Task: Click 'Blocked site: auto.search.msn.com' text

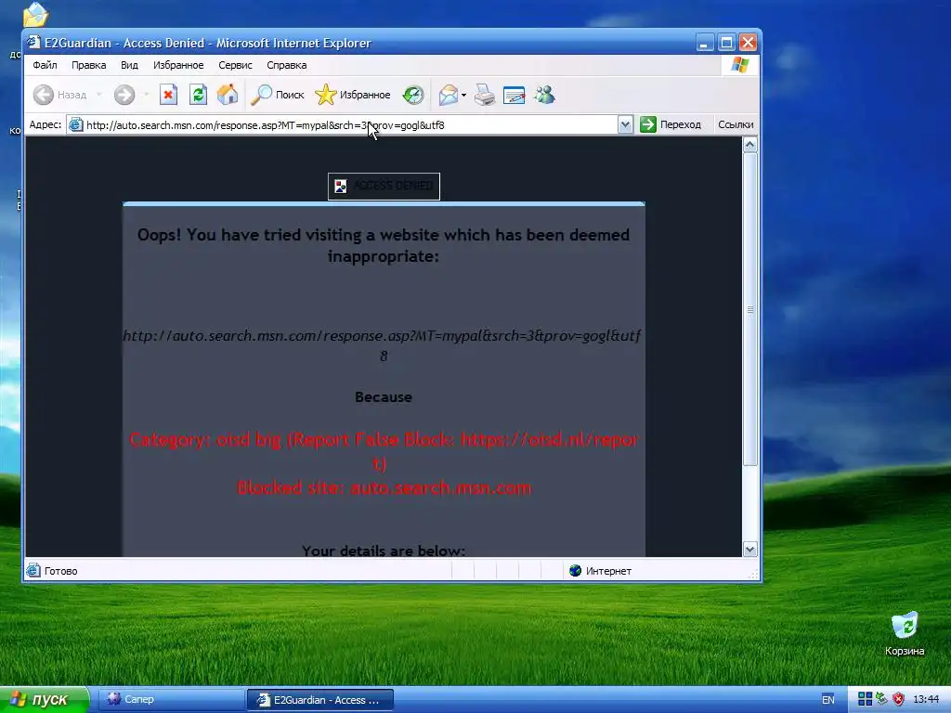Action: tap(384, 487)
